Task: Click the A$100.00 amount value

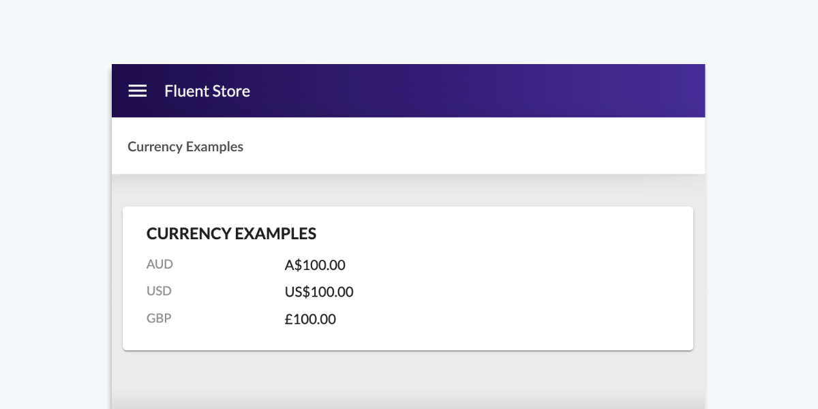Action: click(x=315, y=265)
